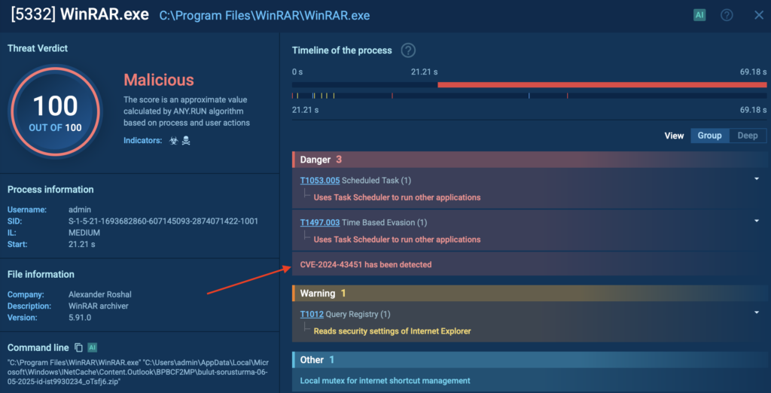This screenshot has height=393, width=771.
Task: Click the Danger section header
Action: tap(529, 160)
